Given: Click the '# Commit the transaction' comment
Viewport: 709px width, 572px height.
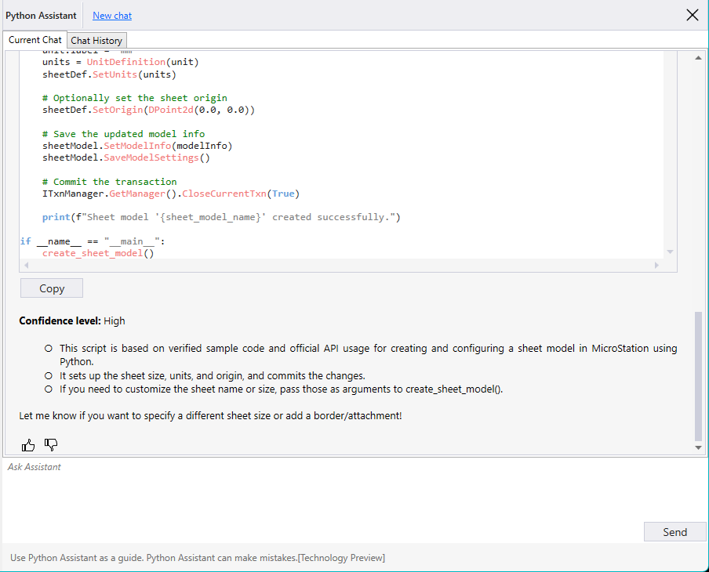Looking at the screenshot, I should (x=110, y=182).
